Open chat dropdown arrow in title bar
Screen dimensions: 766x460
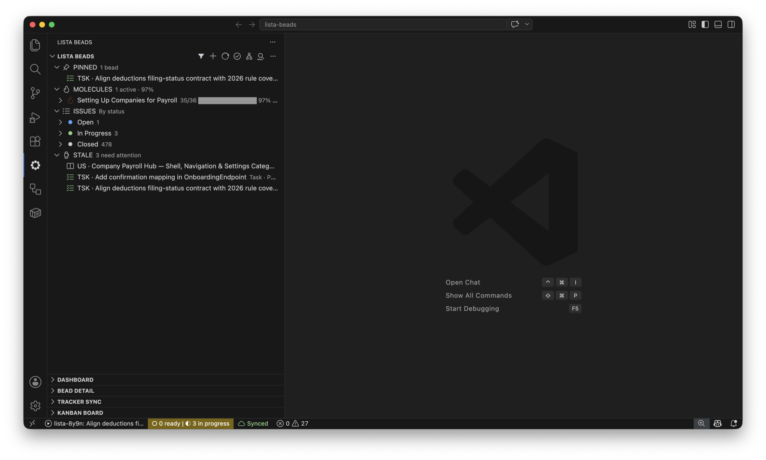(x=527, y=24)
